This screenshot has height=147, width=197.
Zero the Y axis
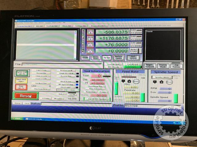pos(90,38)
